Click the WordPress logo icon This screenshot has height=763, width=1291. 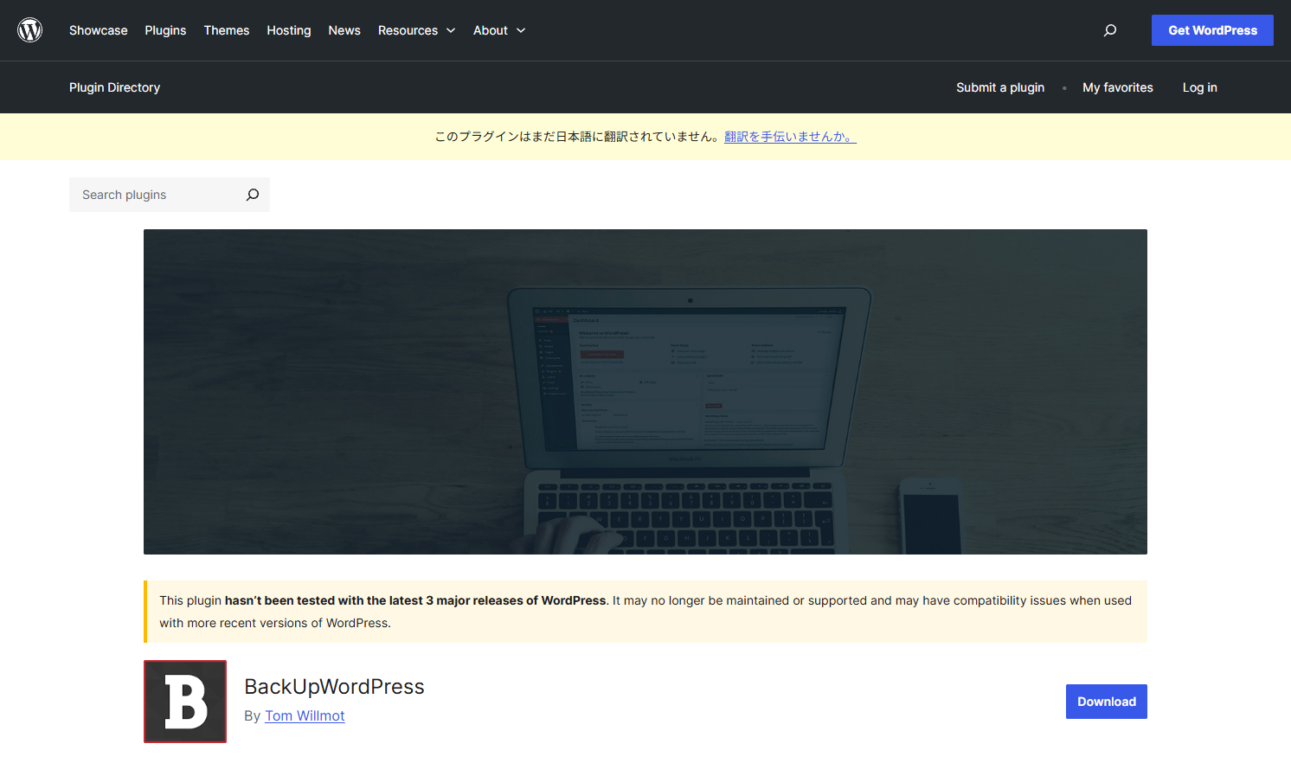30,30
